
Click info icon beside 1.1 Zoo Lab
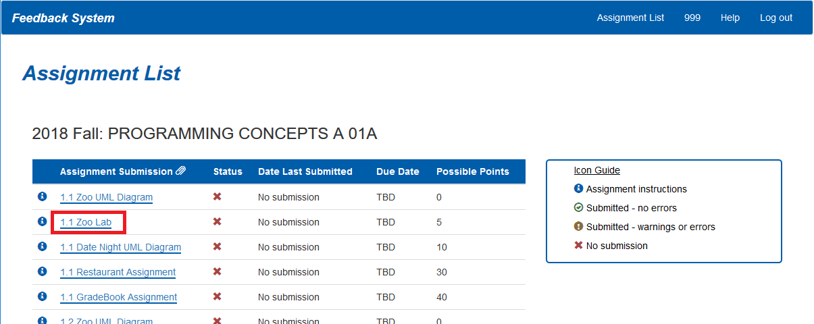(42, 221)
